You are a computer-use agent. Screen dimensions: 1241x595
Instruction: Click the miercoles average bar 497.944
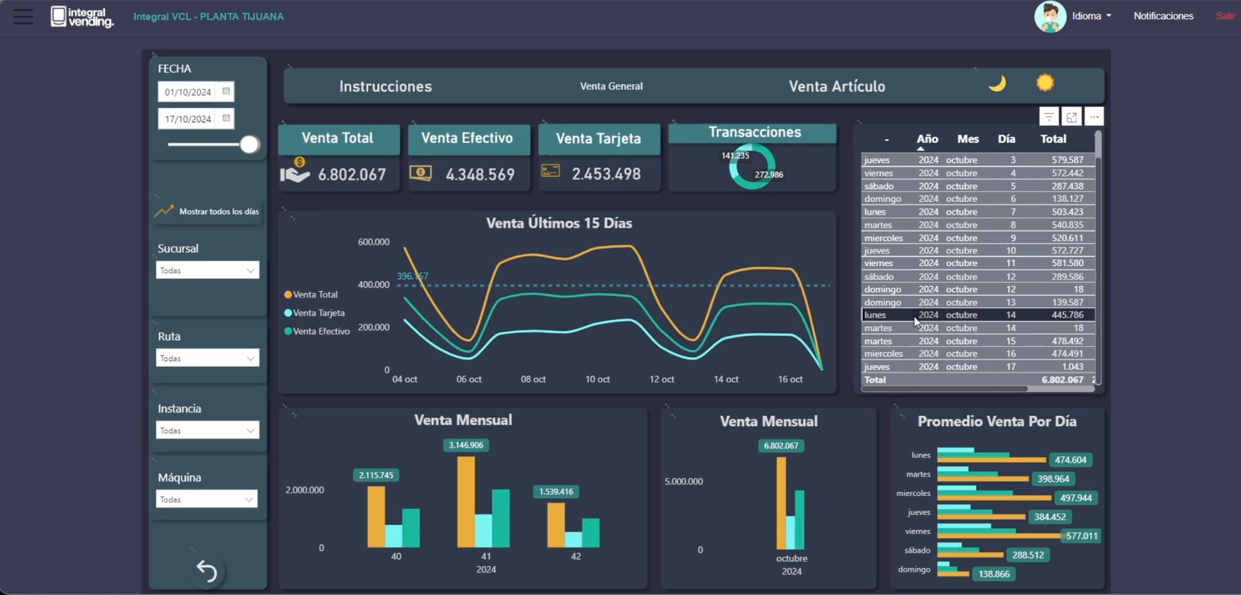995,498
